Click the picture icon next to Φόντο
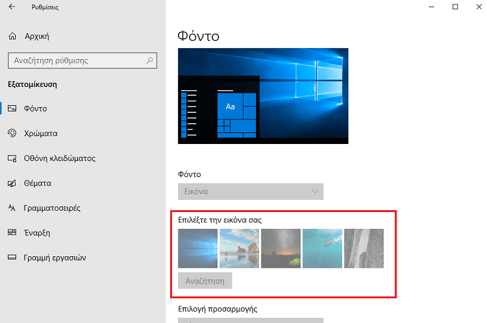487x323 pixels. pyautogui.click(x=12, y=108)
